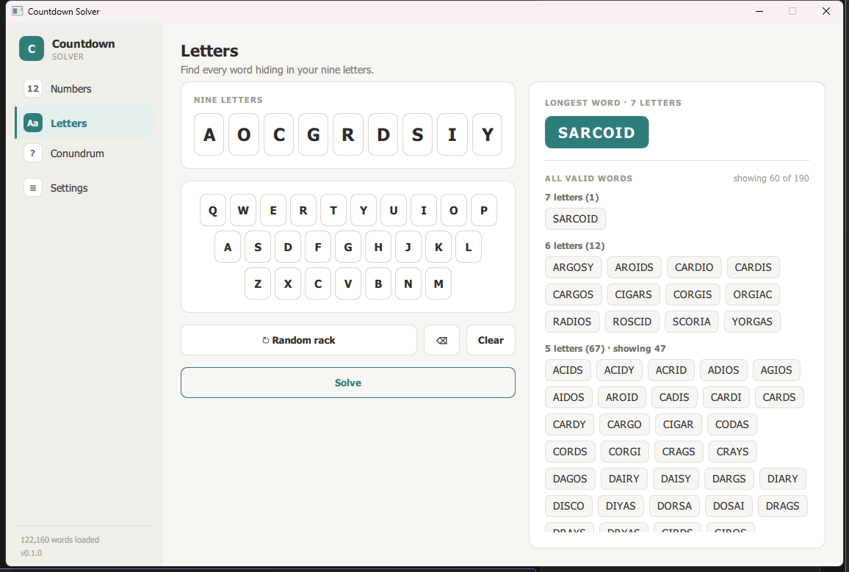Viewport: 849px width, 572px height.
Task: Select the YORGAS word chip
Action: click(752, 322)
